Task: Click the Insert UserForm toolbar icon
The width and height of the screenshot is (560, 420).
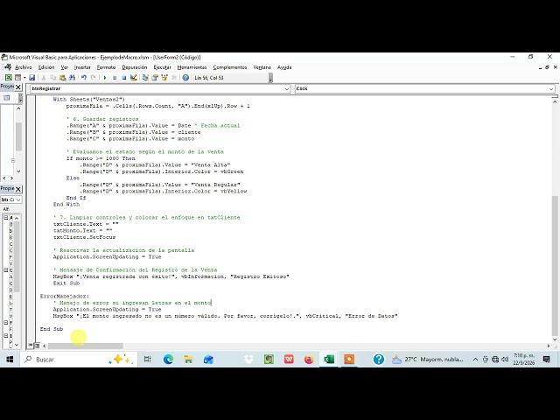Action: 17,78
